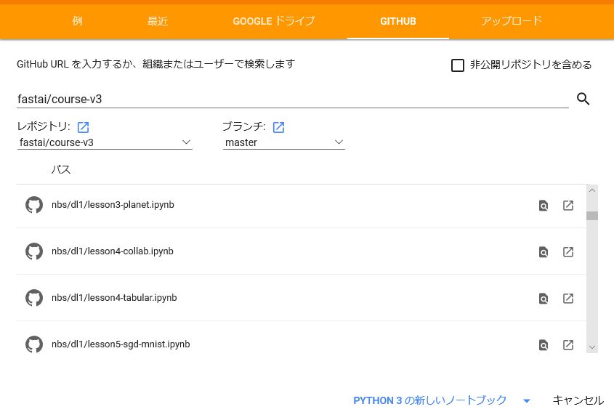Open lesson4-tabular.ipynb in new tab icon
The height and width of the screenshot is (420, 614).
pyautogui.click(x=568, y=298)
